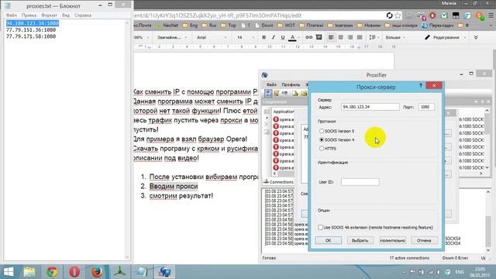Select HTTPS protocol option

pyautogui.click(x=328, y=148)
